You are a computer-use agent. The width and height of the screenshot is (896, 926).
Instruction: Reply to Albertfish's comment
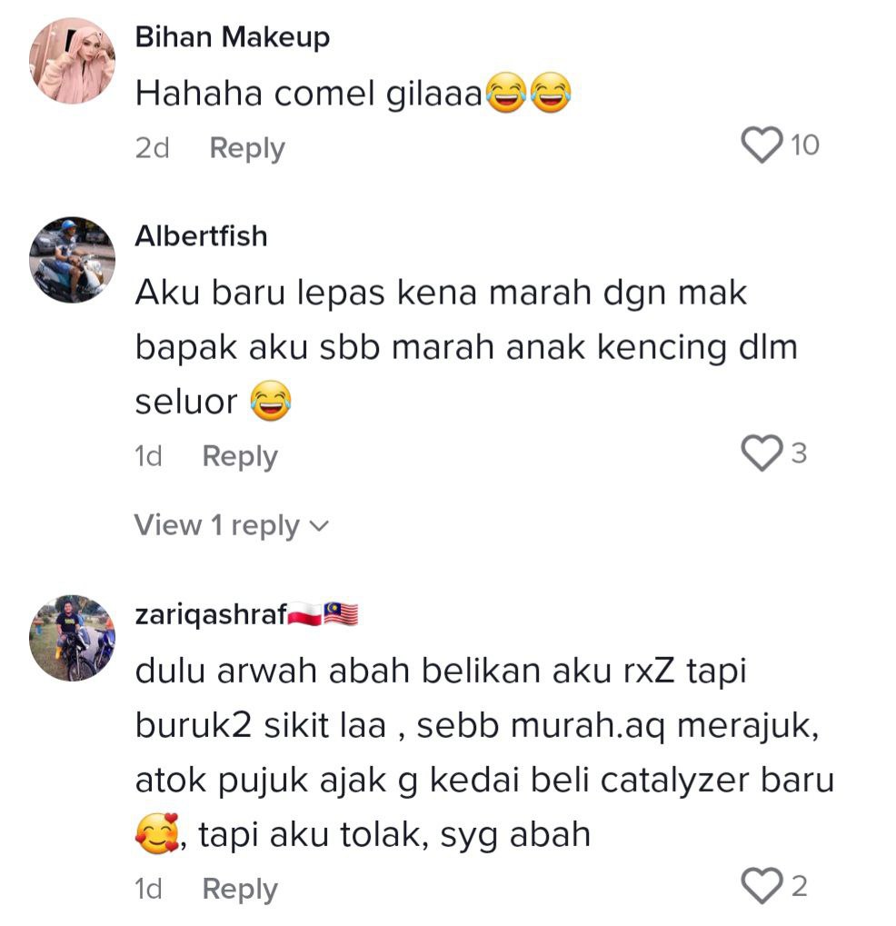point(240,456)
